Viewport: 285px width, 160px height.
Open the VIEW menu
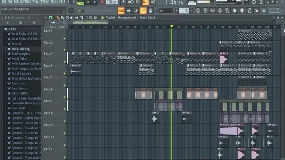pyautogui.click(x=35, y=2)
